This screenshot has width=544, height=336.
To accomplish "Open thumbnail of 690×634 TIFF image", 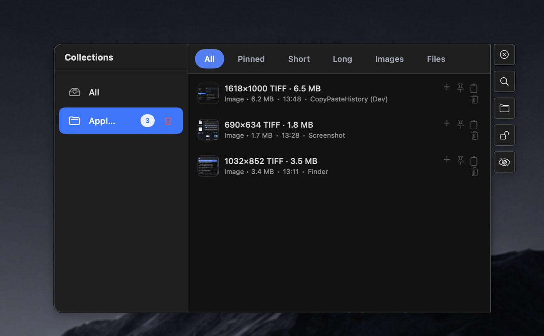I will coord(208,130).
